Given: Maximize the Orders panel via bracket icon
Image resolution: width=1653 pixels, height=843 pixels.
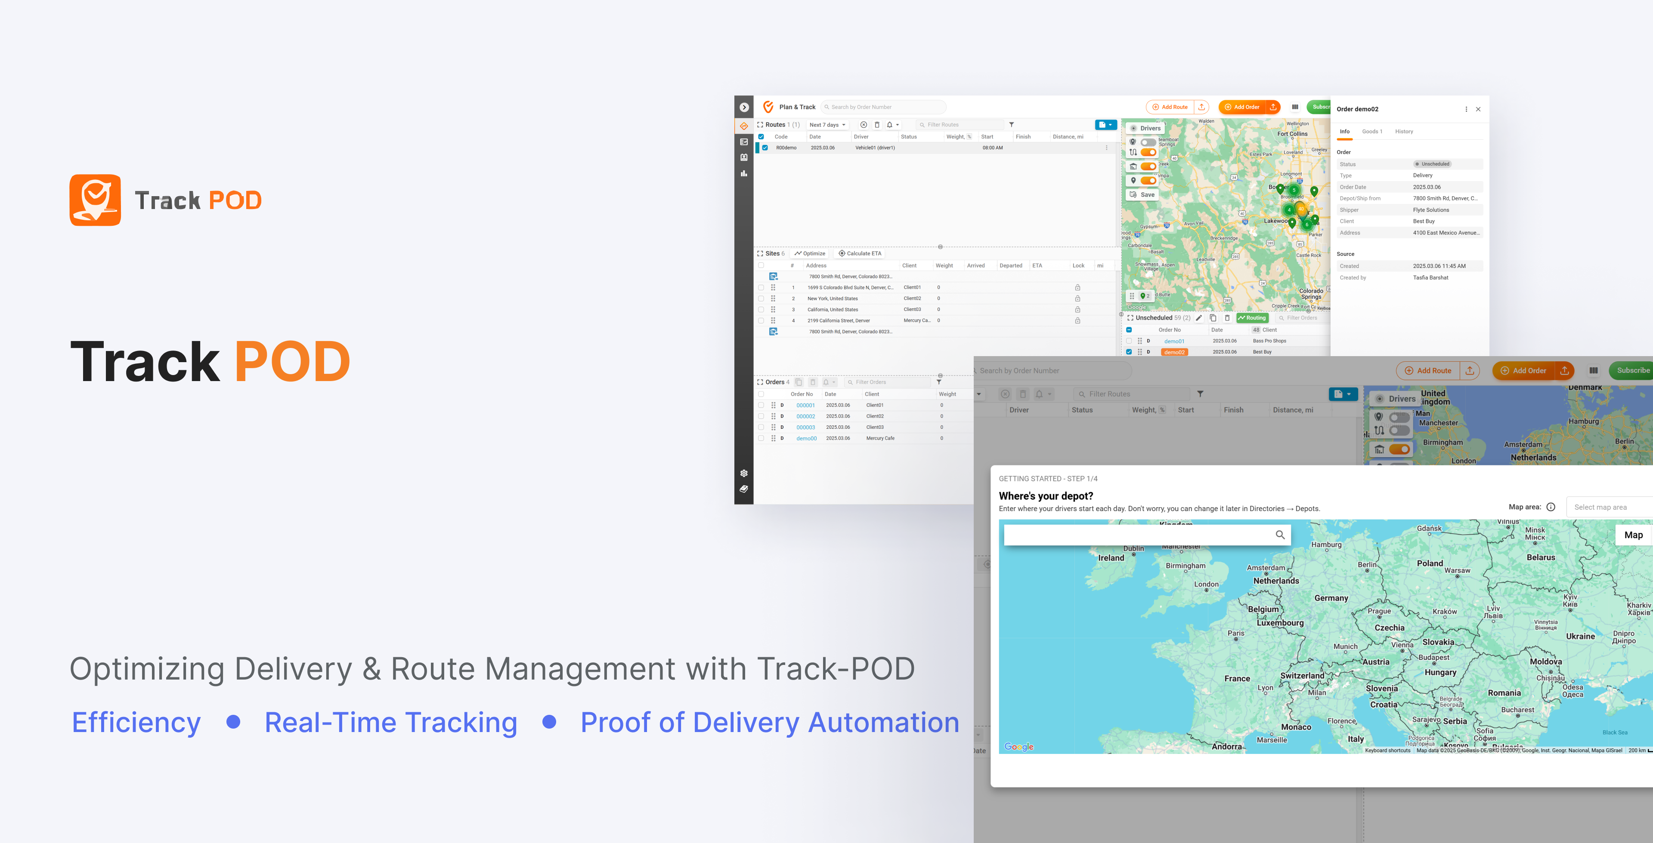Looking at the screenshot, I should coord(760,382).
